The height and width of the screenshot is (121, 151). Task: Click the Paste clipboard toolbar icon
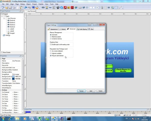(x=21, y=7)
